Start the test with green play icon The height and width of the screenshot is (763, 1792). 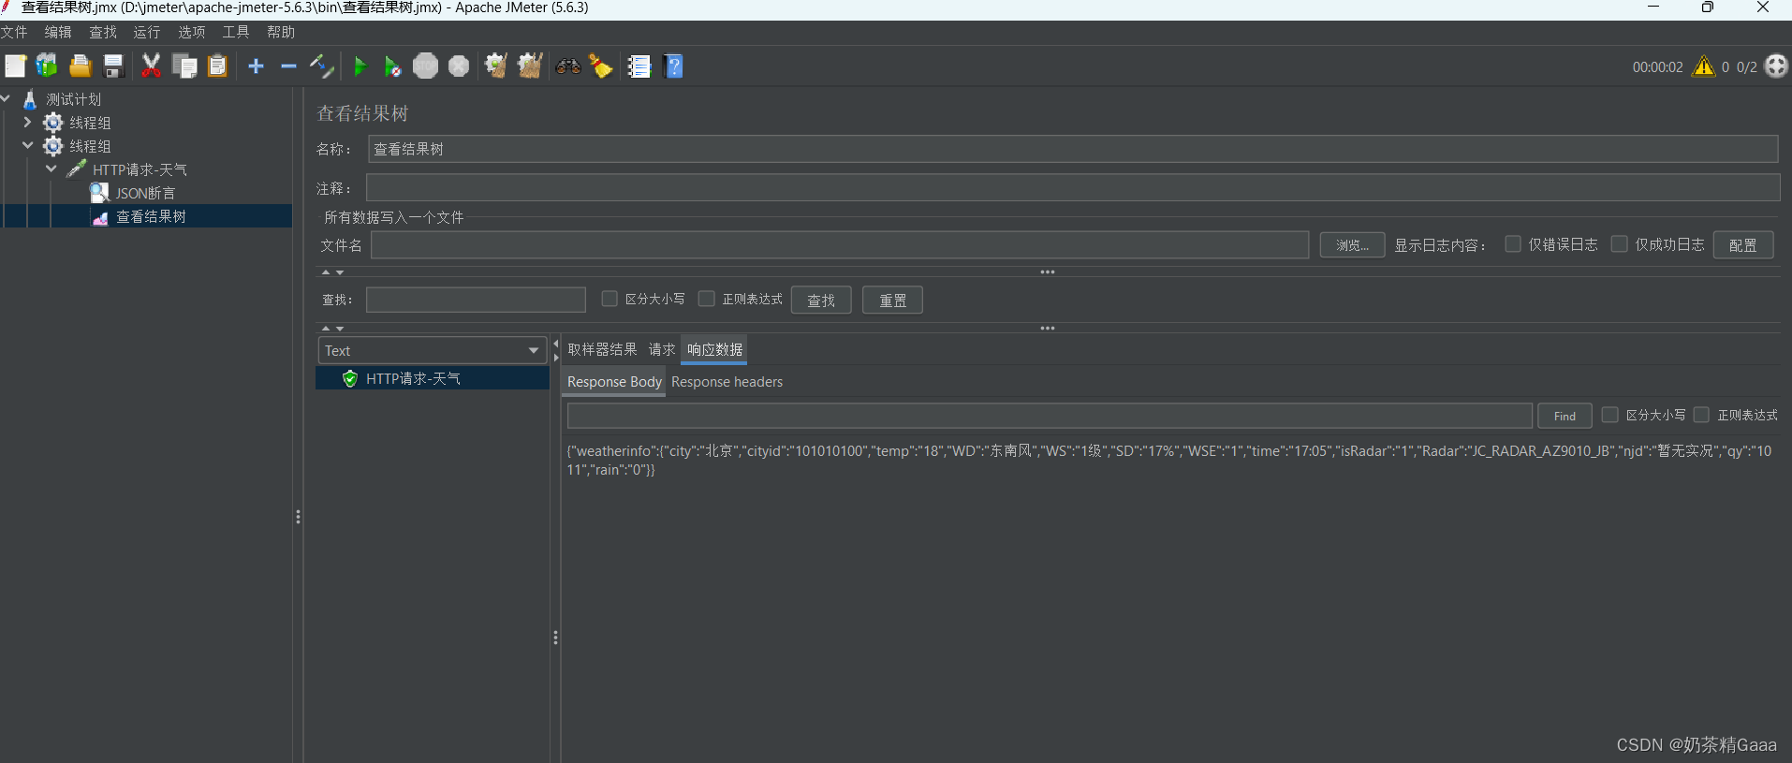point(360,66)
